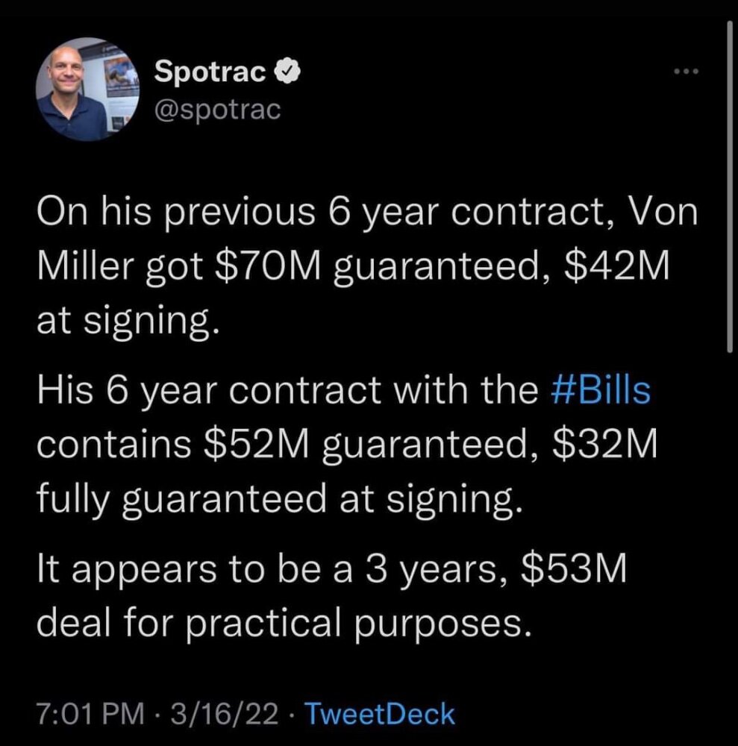Open the @spotrac handle link
The height and width of the screenshot is (746, 738).
[217, 110]
